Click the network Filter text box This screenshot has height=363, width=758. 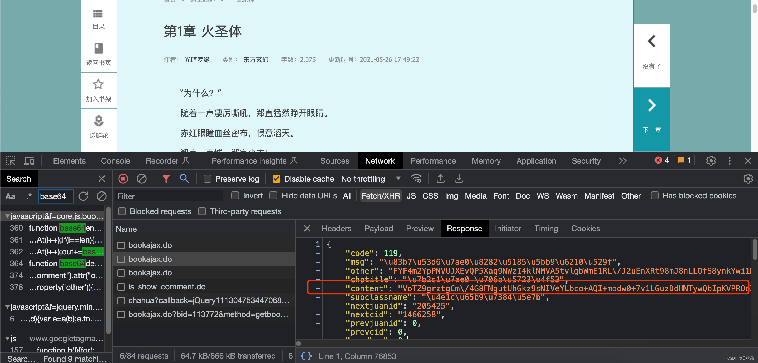click(169, 196)
